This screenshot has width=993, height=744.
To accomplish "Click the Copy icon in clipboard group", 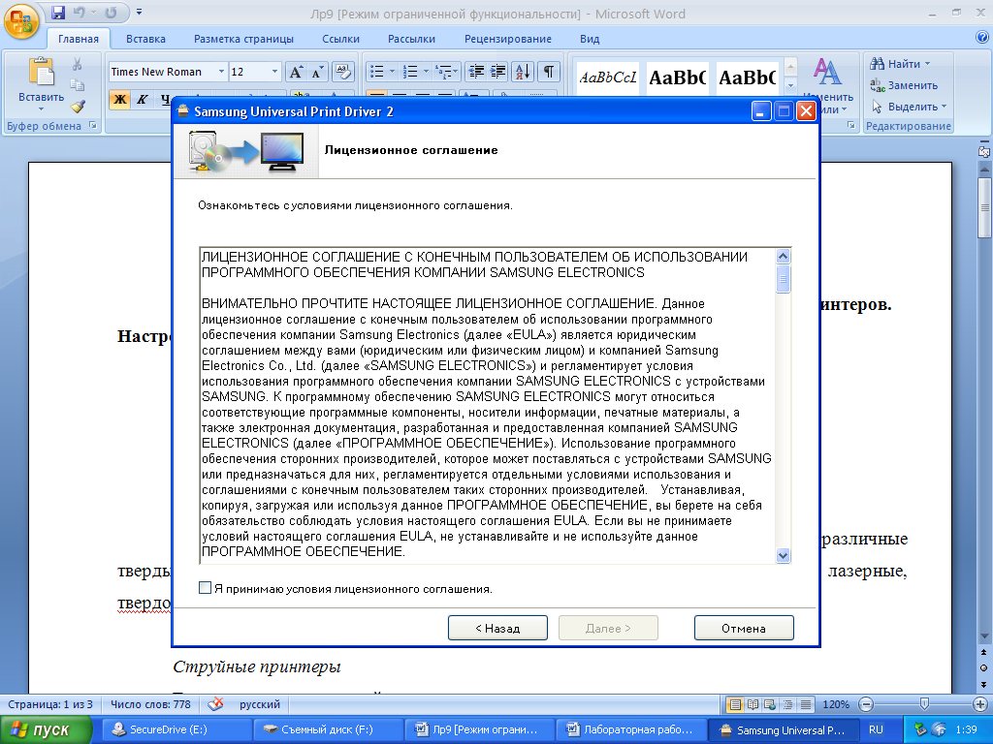I will pos(78,85).
